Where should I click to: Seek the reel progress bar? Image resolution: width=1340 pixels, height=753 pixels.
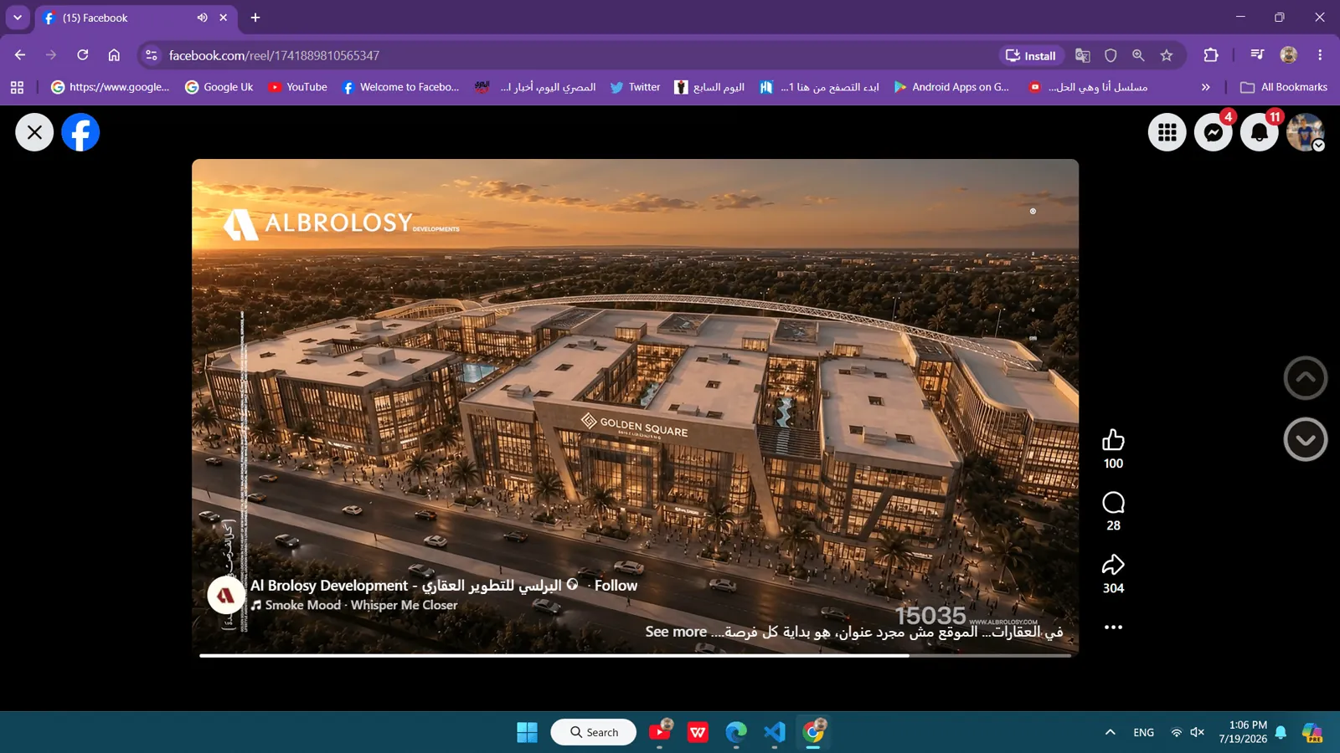pyautogui.click(x=635, y=655)
